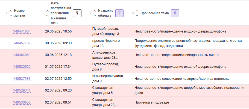Open request number 140529341
The width and height of the screenshot is (249, 109).
click(x=22, y=90)
